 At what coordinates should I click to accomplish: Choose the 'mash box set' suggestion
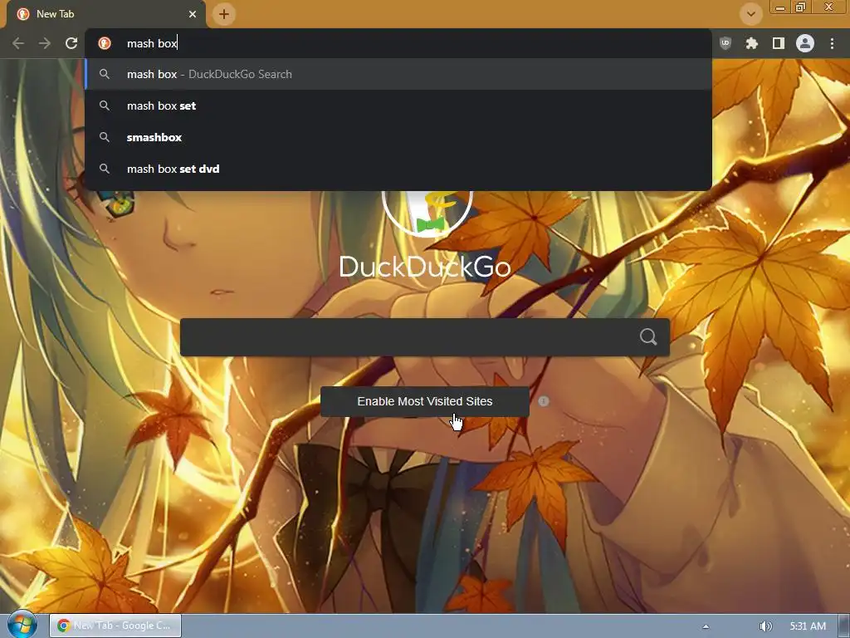[398, 106]
